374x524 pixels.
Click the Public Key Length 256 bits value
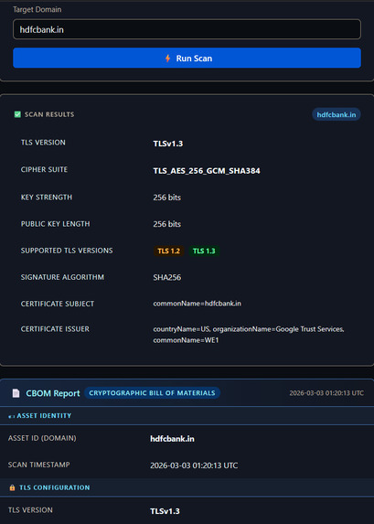pos(166,224)
